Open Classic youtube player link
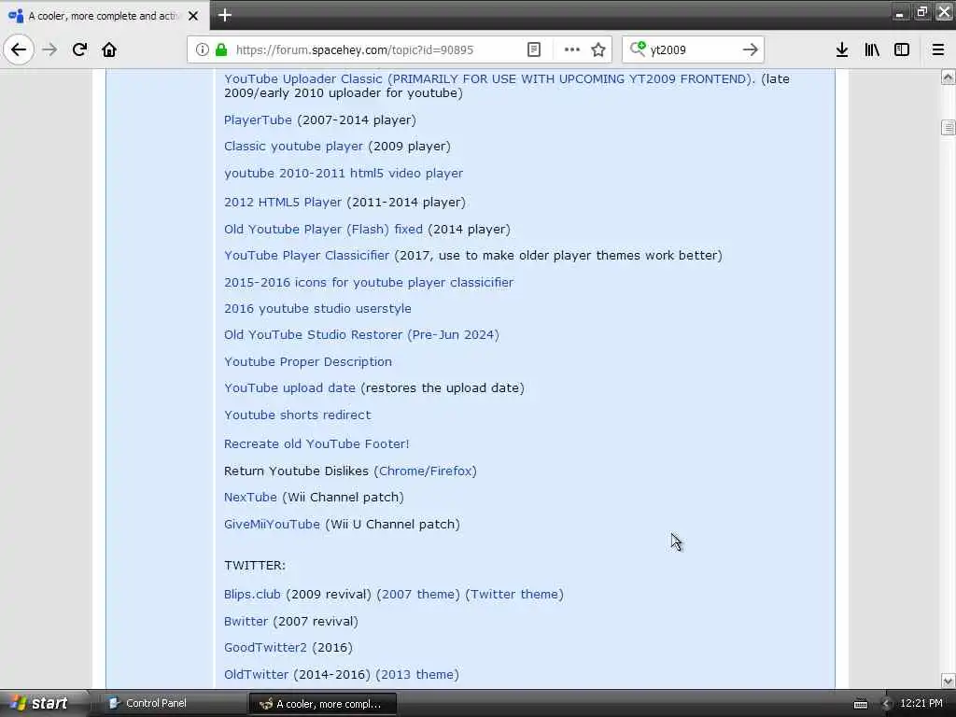 [293, 147]
